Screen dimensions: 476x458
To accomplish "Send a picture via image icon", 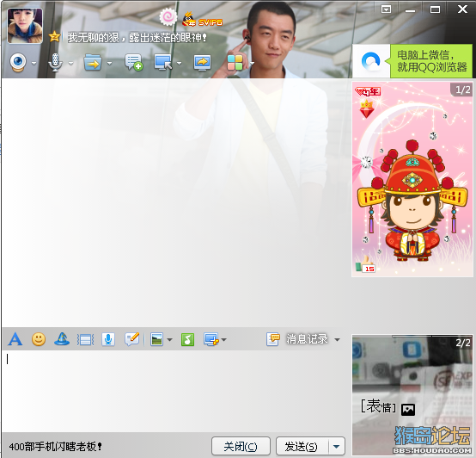I will click(157, 339).
